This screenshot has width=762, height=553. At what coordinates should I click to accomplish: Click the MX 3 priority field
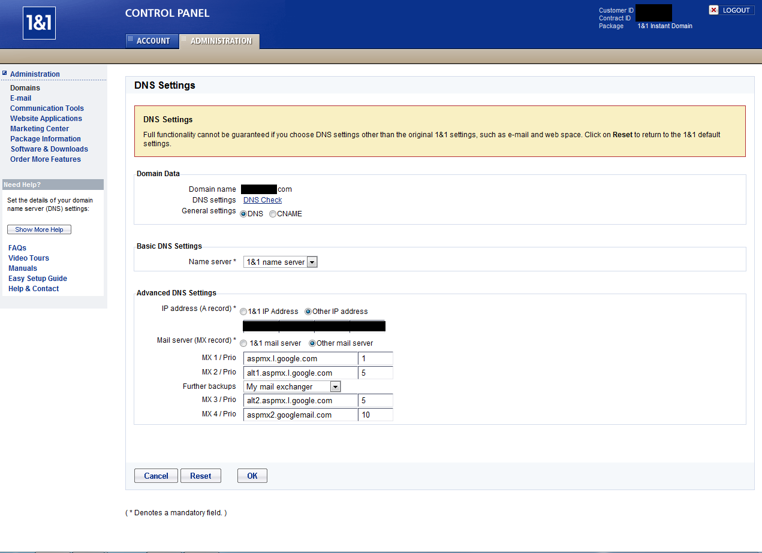pyautogui.click(x=375, y=400)
